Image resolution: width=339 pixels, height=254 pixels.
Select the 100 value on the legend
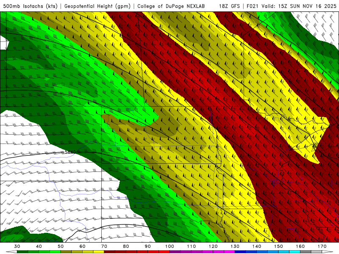pos(169,246)
